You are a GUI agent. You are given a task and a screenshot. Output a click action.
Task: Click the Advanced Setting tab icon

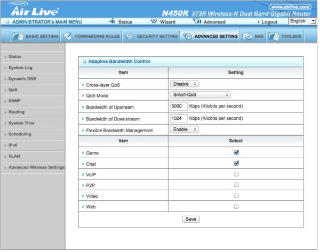pos(187,37)
